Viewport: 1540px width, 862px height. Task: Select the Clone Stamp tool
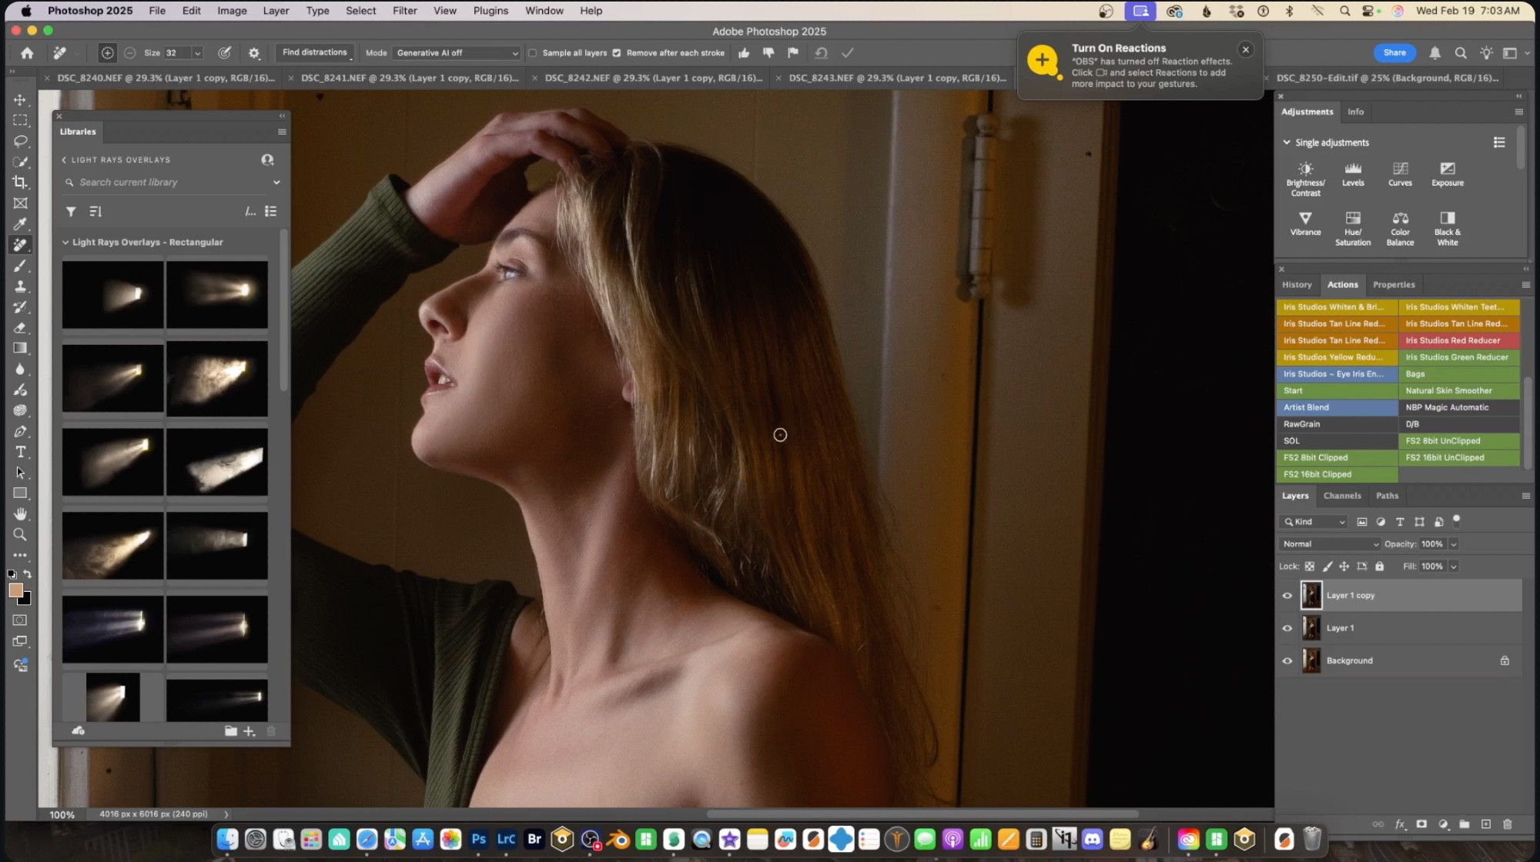coord(20,286)
